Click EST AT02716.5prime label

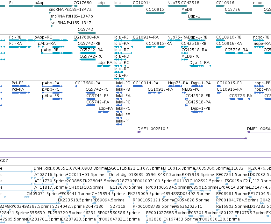click(x=50, y=175)
